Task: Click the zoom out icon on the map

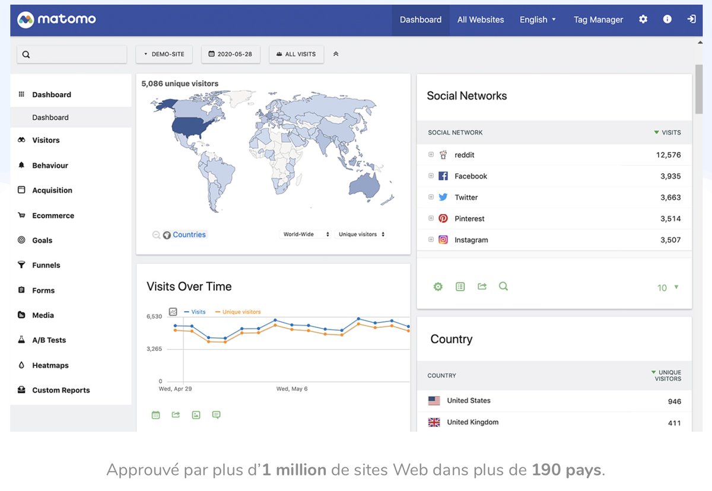Action: 156,235
